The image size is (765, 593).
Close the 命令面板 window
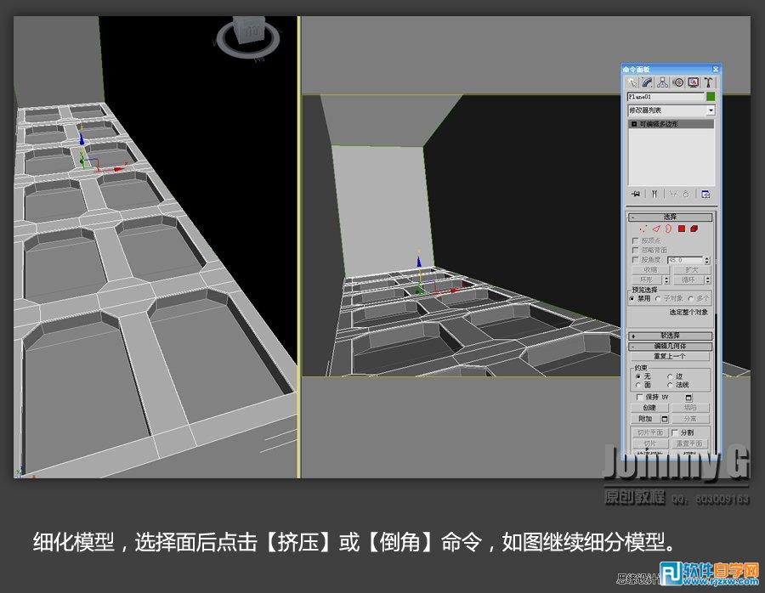[715, 70]
